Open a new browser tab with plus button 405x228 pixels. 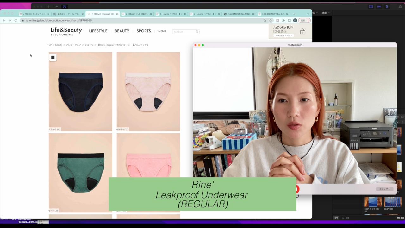294,14
